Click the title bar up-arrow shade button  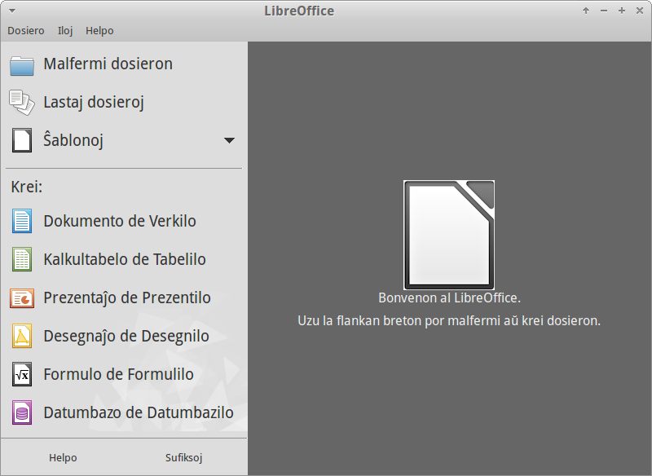[x=586, y=11]
